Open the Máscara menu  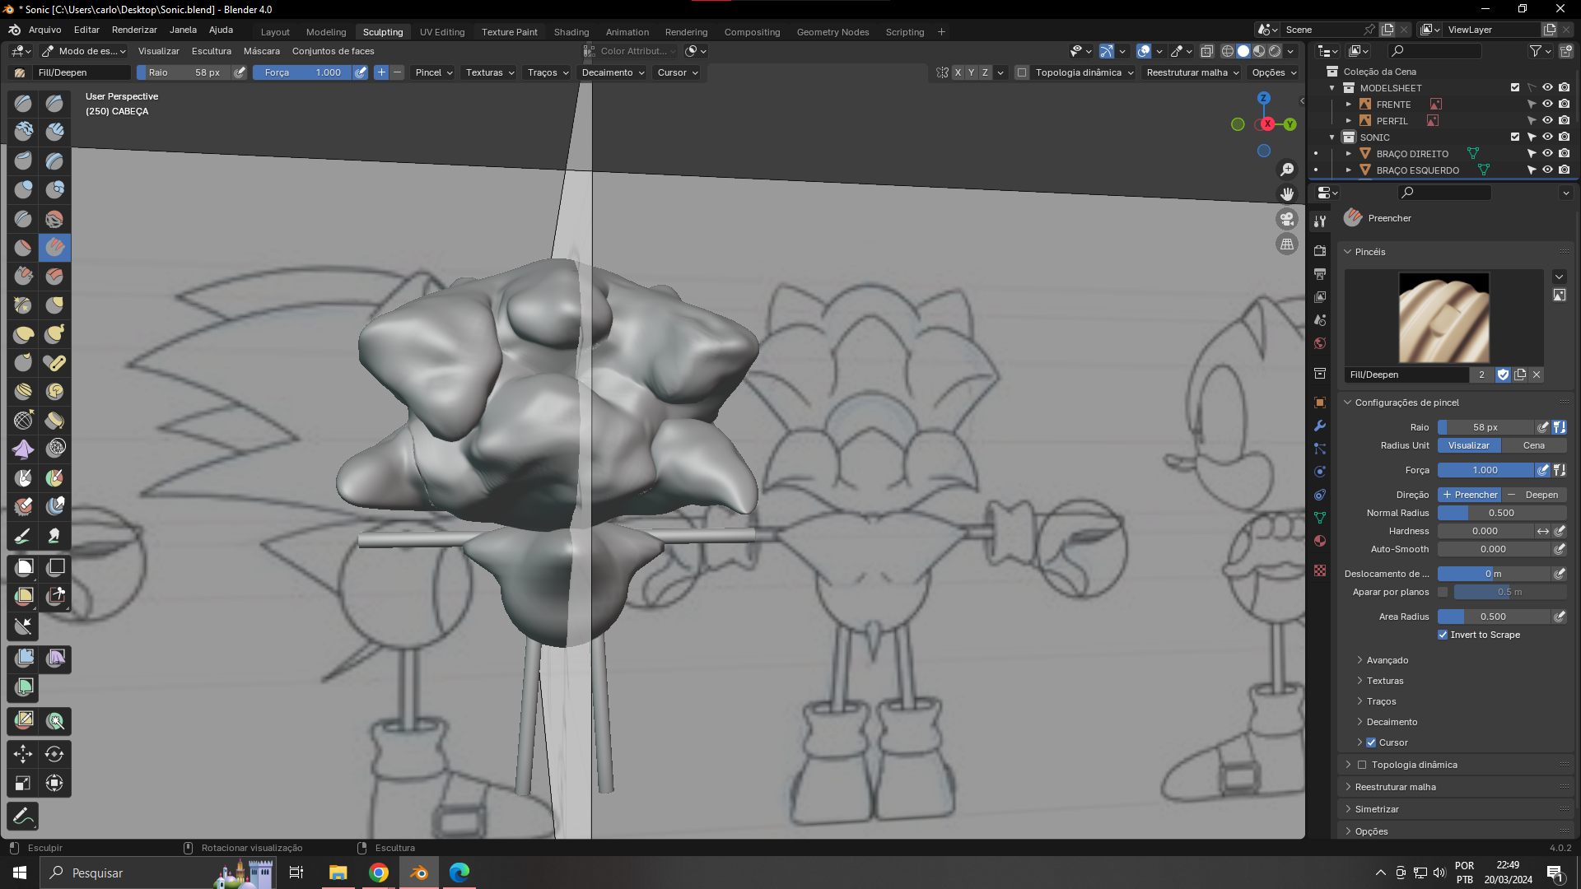[x=261, y=51]
